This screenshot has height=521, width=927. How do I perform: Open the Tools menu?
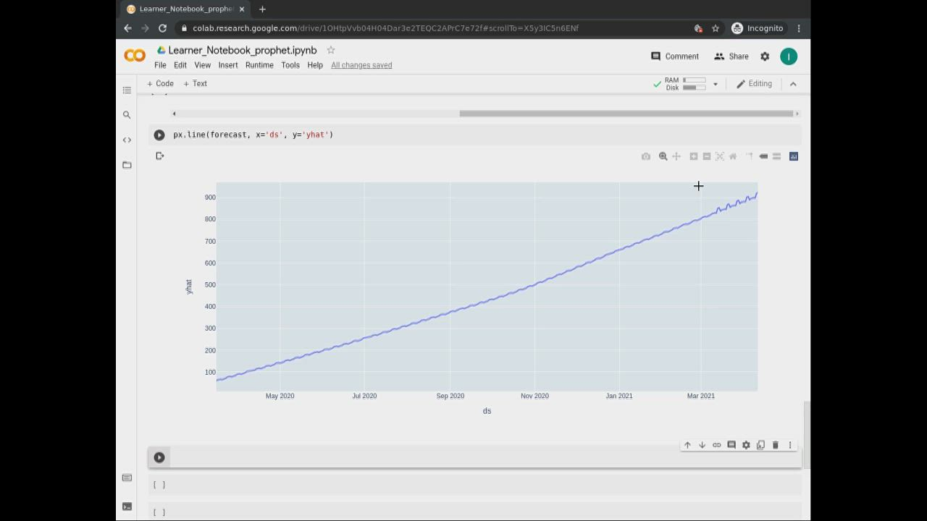click(x=290, y=65)
